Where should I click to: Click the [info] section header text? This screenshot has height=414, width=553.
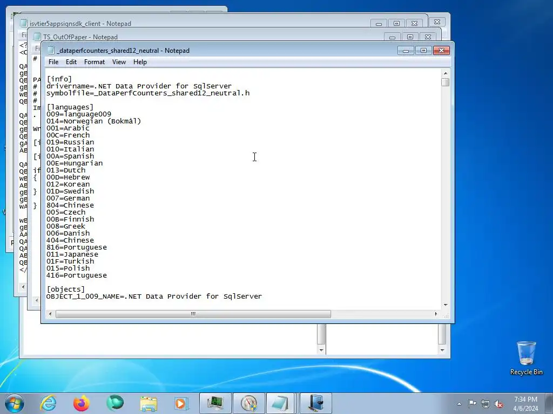pos(59,79)
